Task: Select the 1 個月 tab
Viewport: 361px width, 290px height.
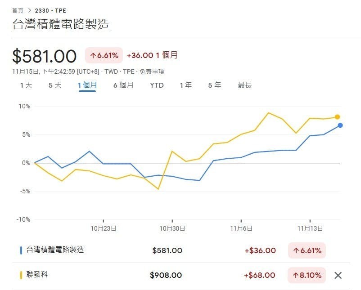Action: [x=87, y=85]
